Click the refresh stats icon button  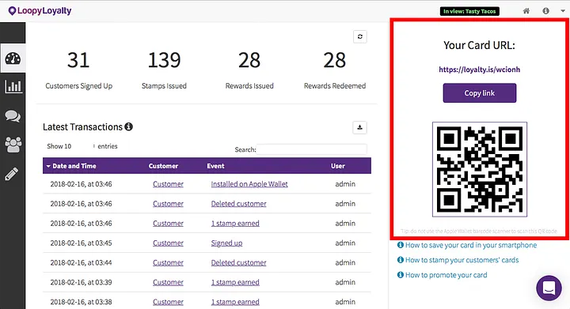360,36
